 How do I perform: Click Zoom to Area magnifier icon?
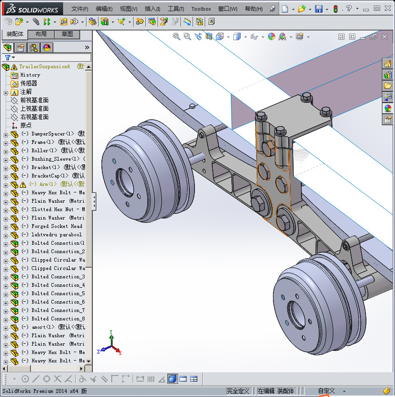pyautogui.click(x=187, y=37)
